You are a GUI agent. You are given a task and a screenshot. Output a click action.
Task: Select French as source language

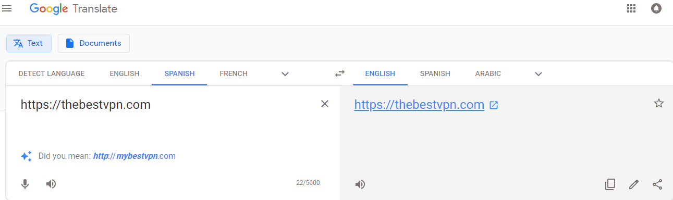coord(234,73)
